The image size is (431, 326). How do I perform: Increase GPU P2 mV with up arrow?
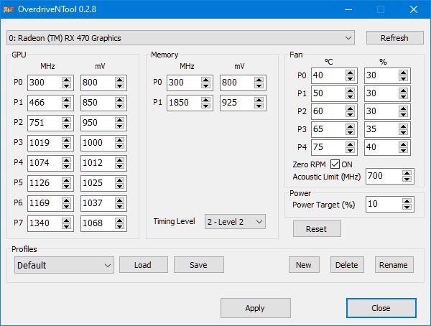pos(119,120)
